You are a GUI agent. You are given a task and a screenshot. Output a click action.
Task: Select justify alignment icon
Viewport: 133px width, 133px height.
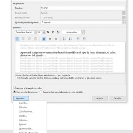click(35, 39)
